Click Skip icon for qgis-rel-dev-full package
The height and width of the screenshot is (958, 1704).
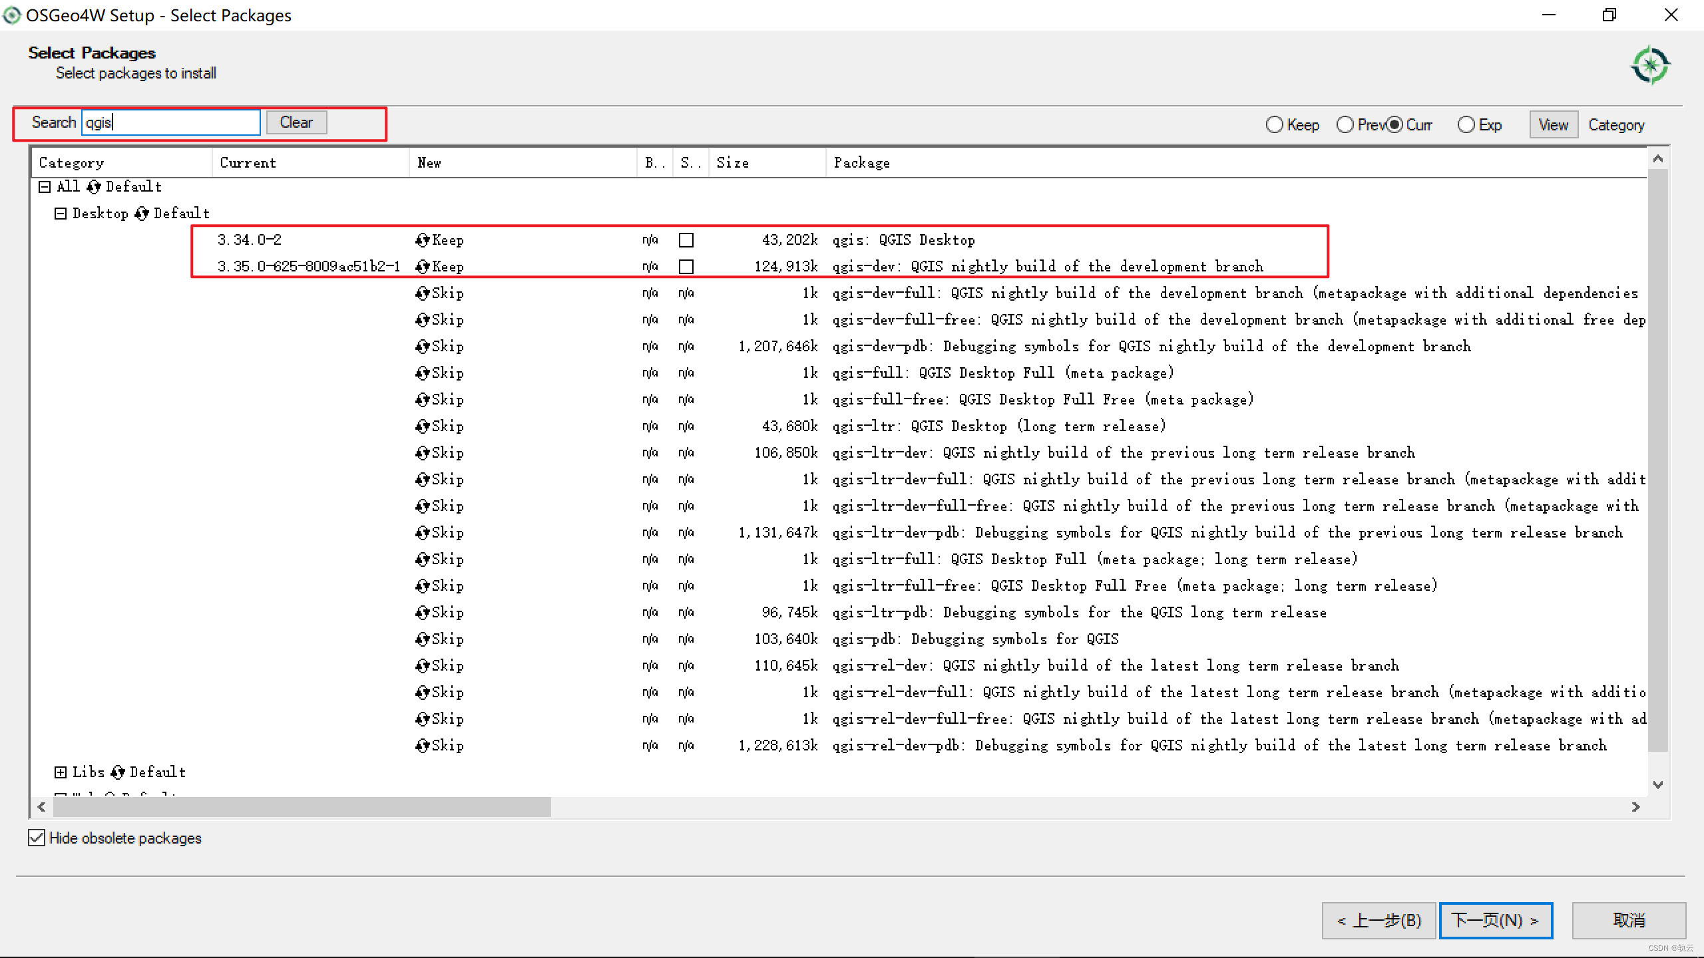(422, 693)
